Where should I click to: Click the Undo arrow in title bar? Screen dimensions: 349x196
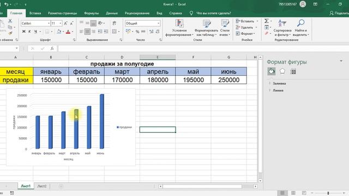[x=6, y=4]
